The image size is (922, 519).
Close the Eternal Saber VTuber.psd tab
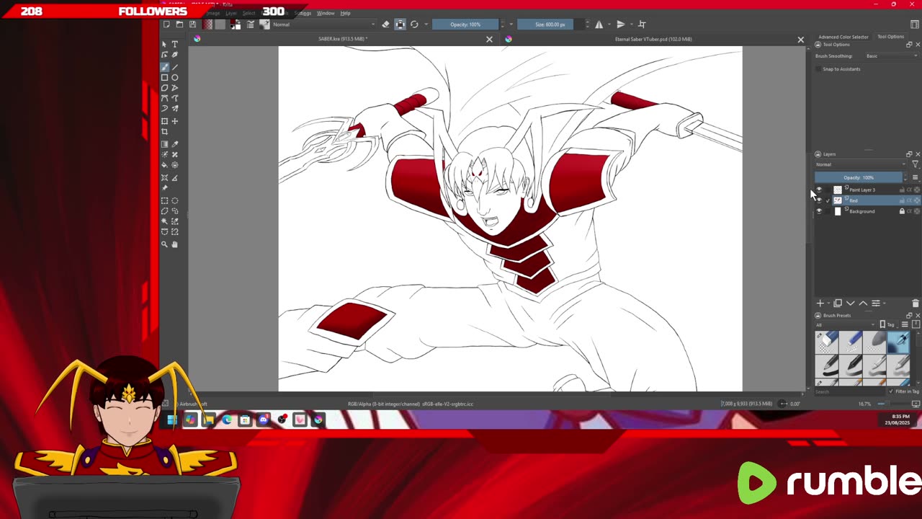click(x=800, y=40)
